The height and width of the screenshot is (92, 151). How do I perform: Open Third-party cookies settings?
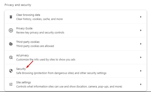(x=75, y=44)
